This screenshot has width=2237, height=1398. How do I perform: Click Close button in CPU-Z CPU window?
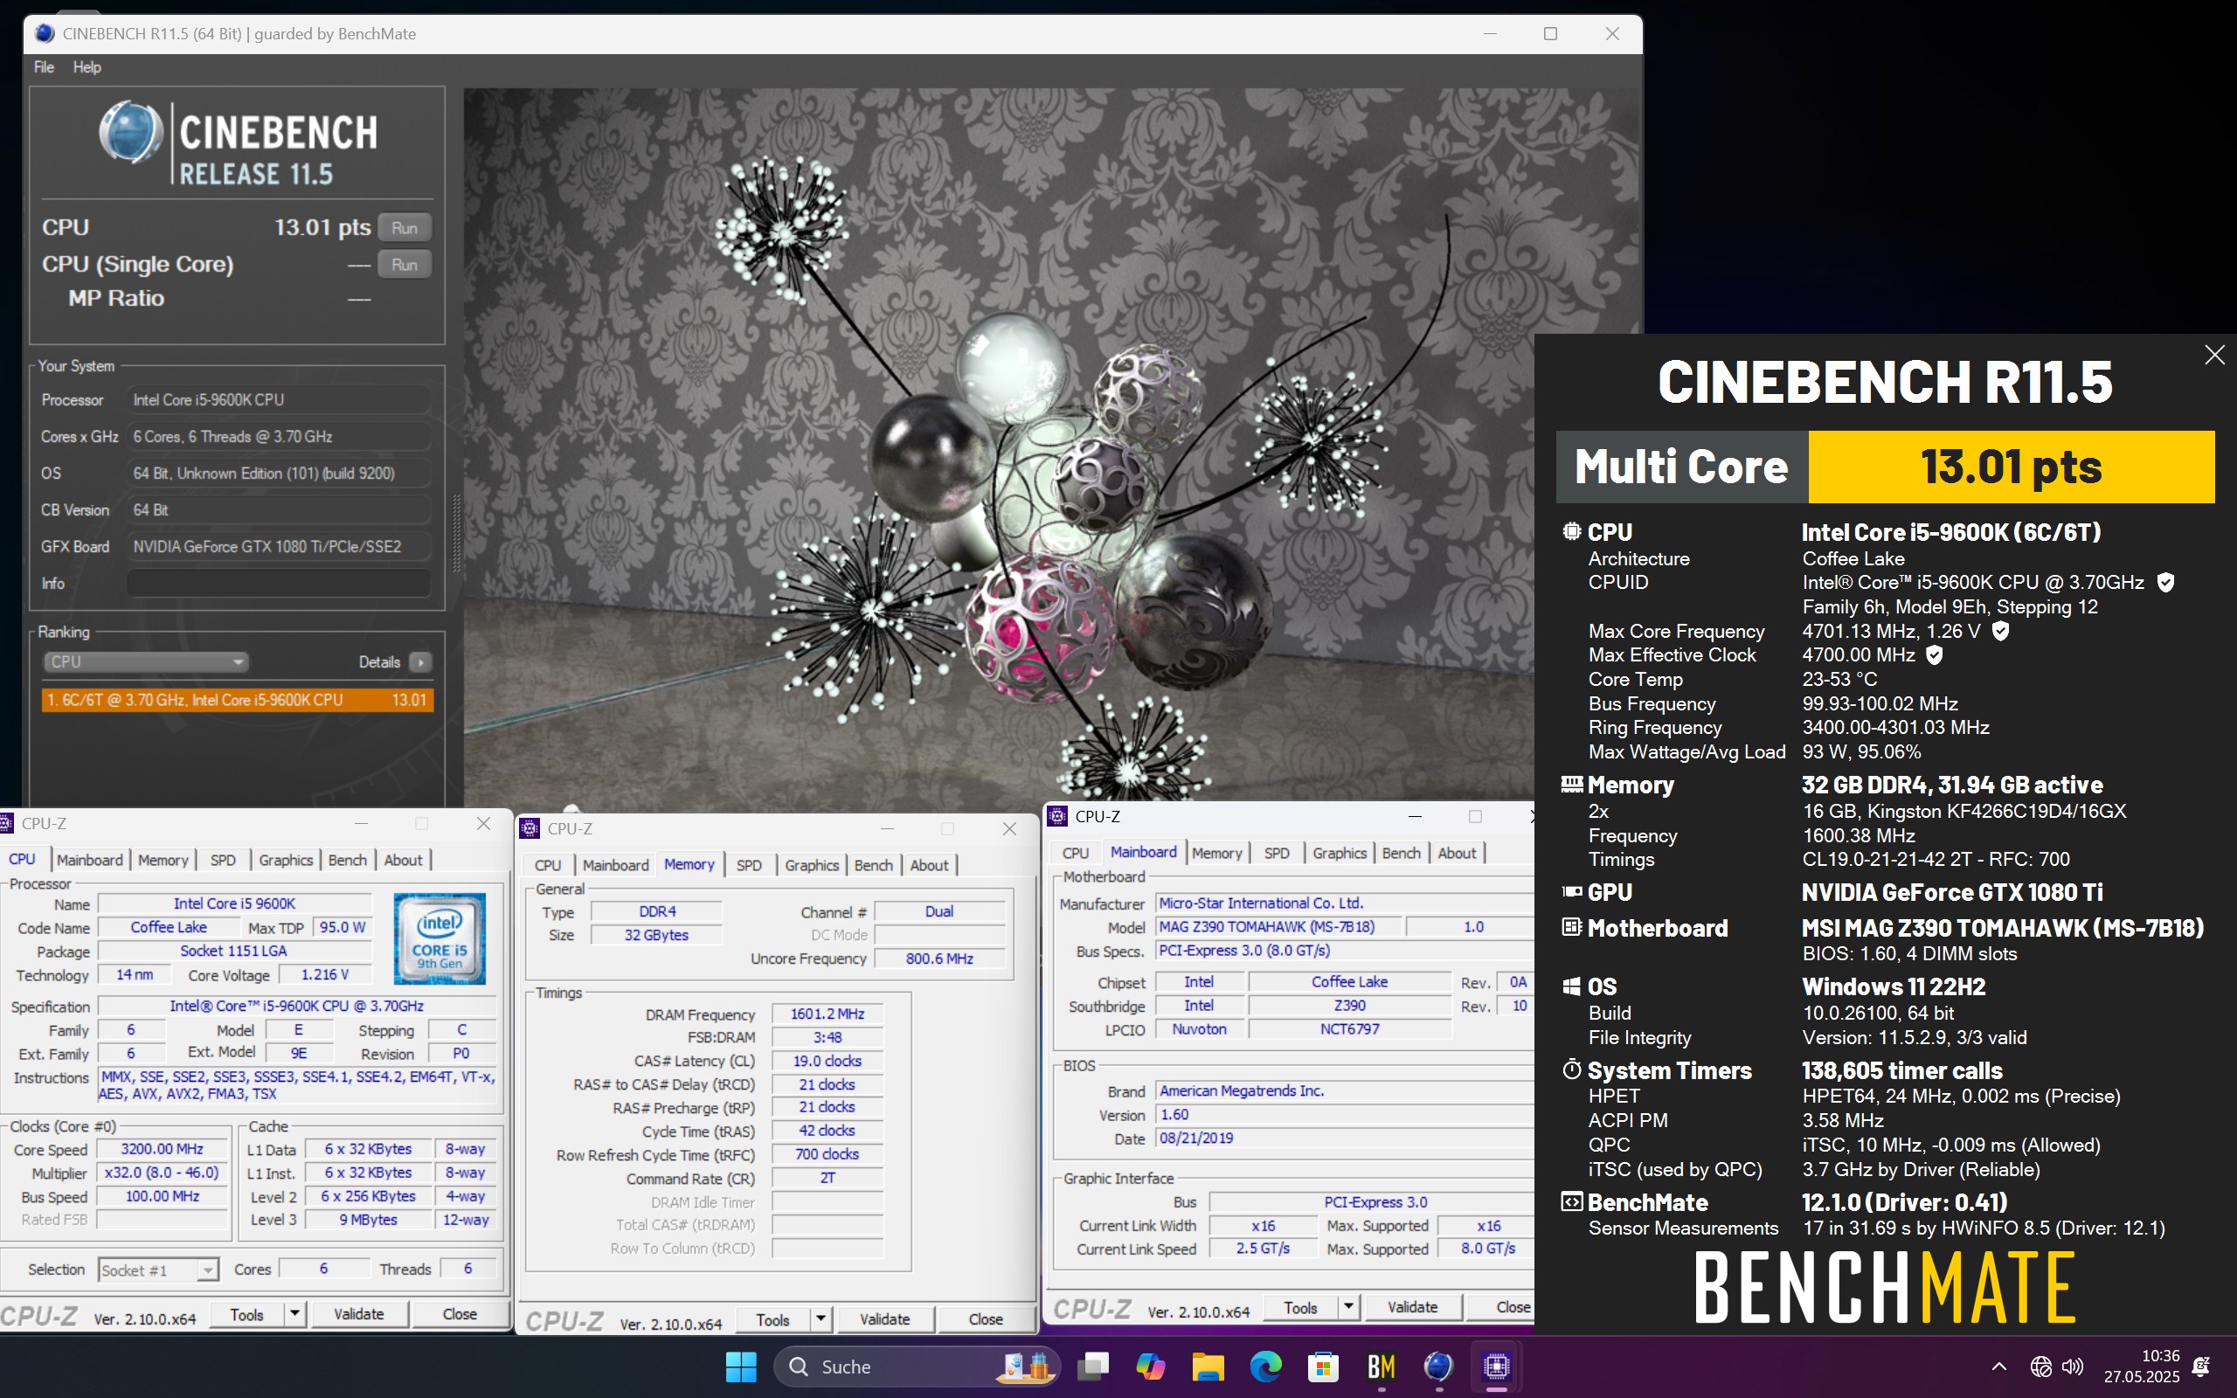pos(460,1314)
